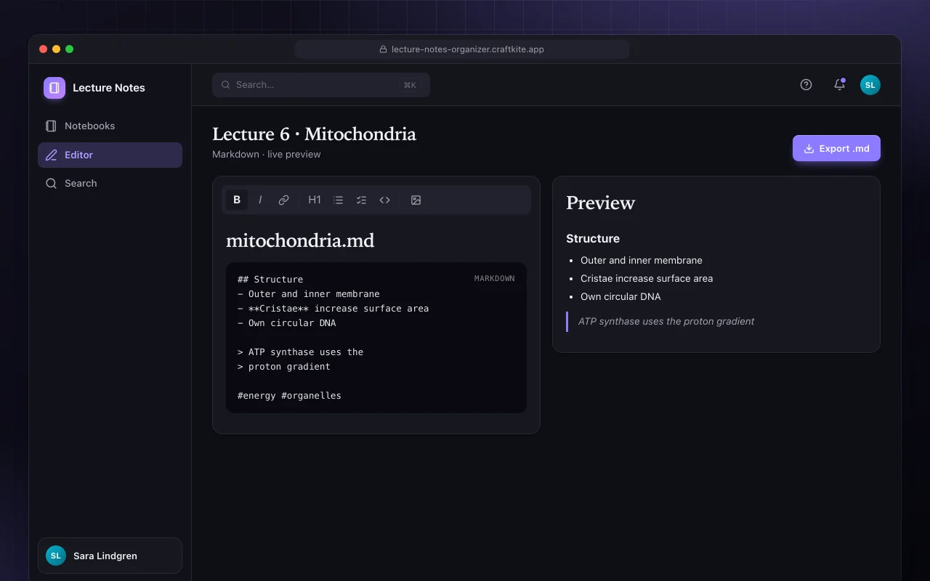Focus the Search input field
Image resolution: width=930 pixels, height=581 pixels.
pos(321,85)
